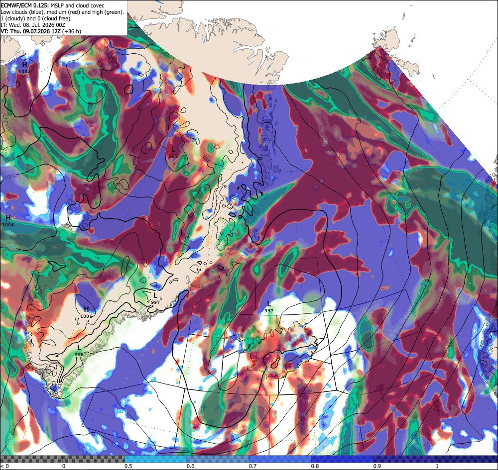
Task: Click the '0.8' color scale label
Action: [x=315, y=466]
